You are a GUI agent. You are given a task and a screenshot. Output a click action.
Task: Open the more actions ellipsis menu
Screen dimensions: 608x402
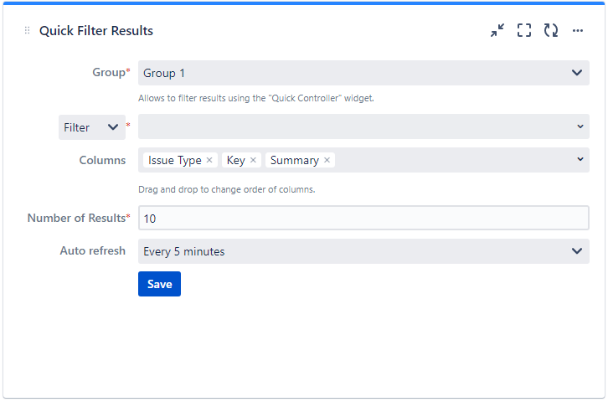click(x=578, y=31)
